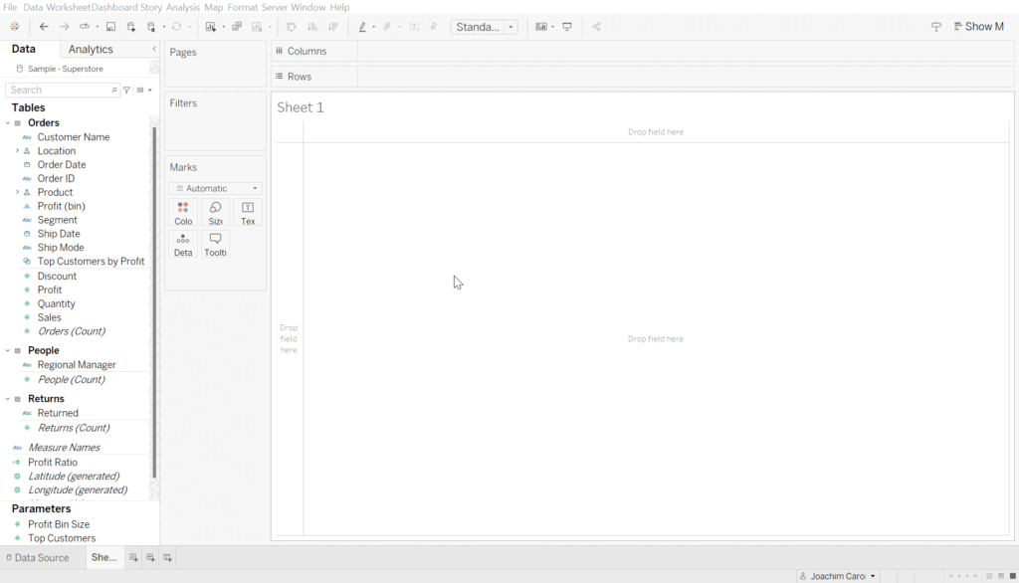Screen dimensions: 1019x583
Task: Open the view options dropdown beside Search
Action: click(x=144, y=91)
